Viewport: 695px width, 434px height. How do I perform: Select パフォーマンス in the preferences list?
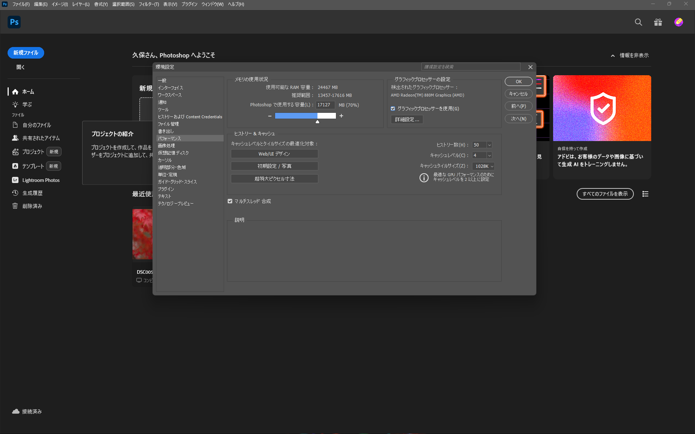[x=169, y=138]
